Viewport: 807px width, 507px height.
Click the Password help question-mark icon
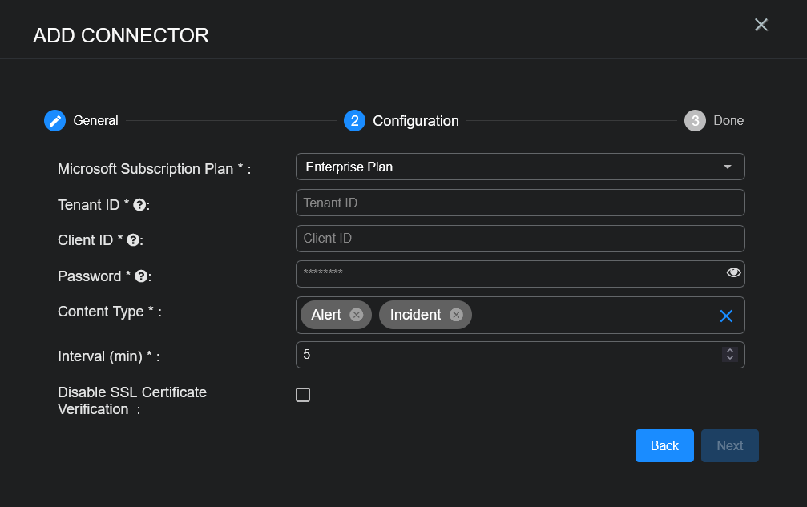(x=141, y=276)
